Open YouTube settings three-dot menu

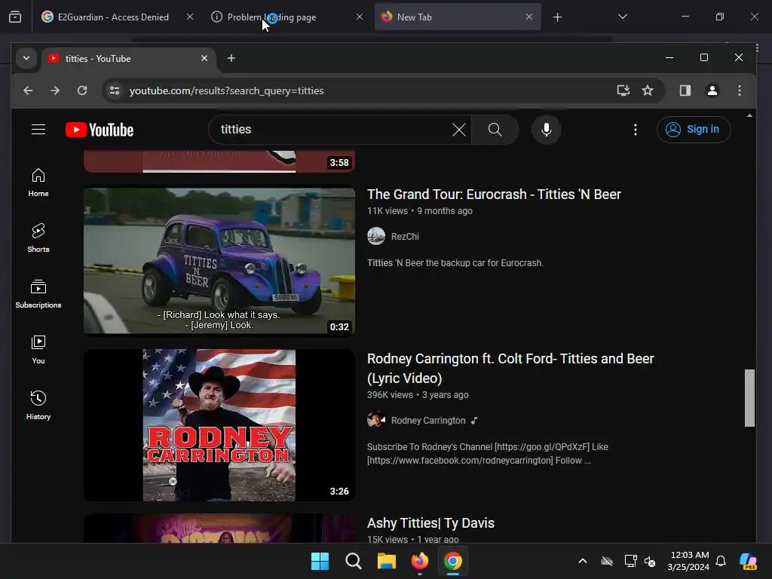point(635,130)
